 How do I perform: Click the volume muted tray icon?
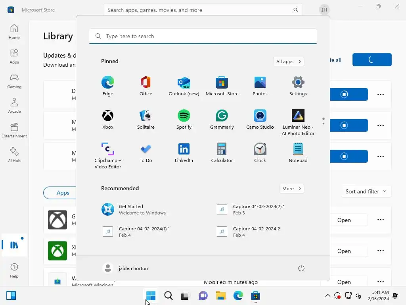tap(358, 295)
